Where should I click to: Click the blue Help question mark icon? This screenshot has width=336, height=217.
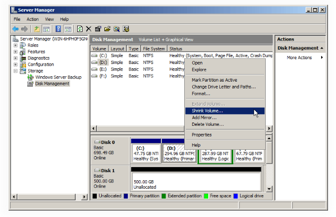[x=58, y=29]
